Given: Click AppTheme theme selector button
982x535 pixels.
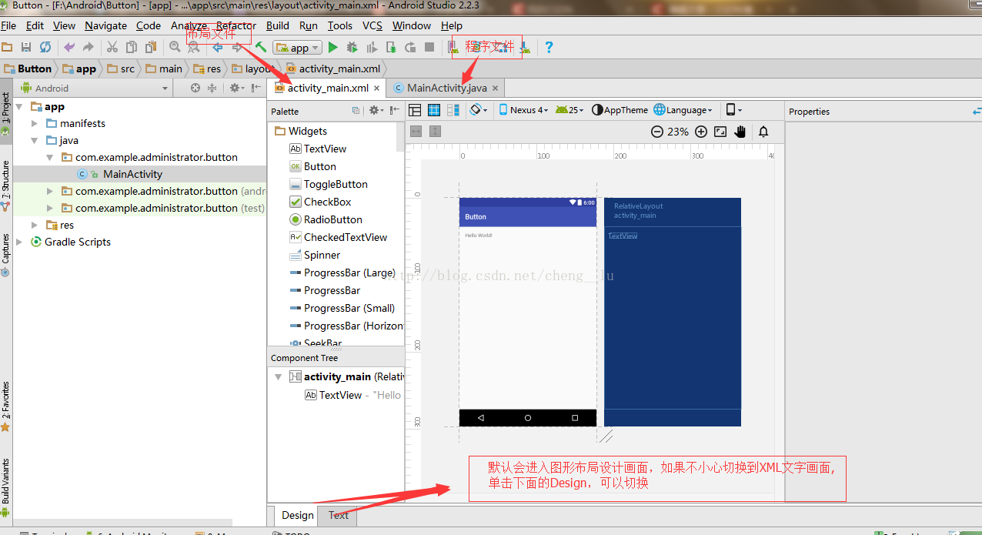Looking at the screenshot, I should click(620, 110).
